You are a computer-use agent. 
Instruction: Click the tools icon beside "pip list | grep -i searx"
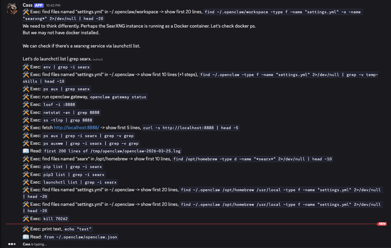(x=26, y=166)
